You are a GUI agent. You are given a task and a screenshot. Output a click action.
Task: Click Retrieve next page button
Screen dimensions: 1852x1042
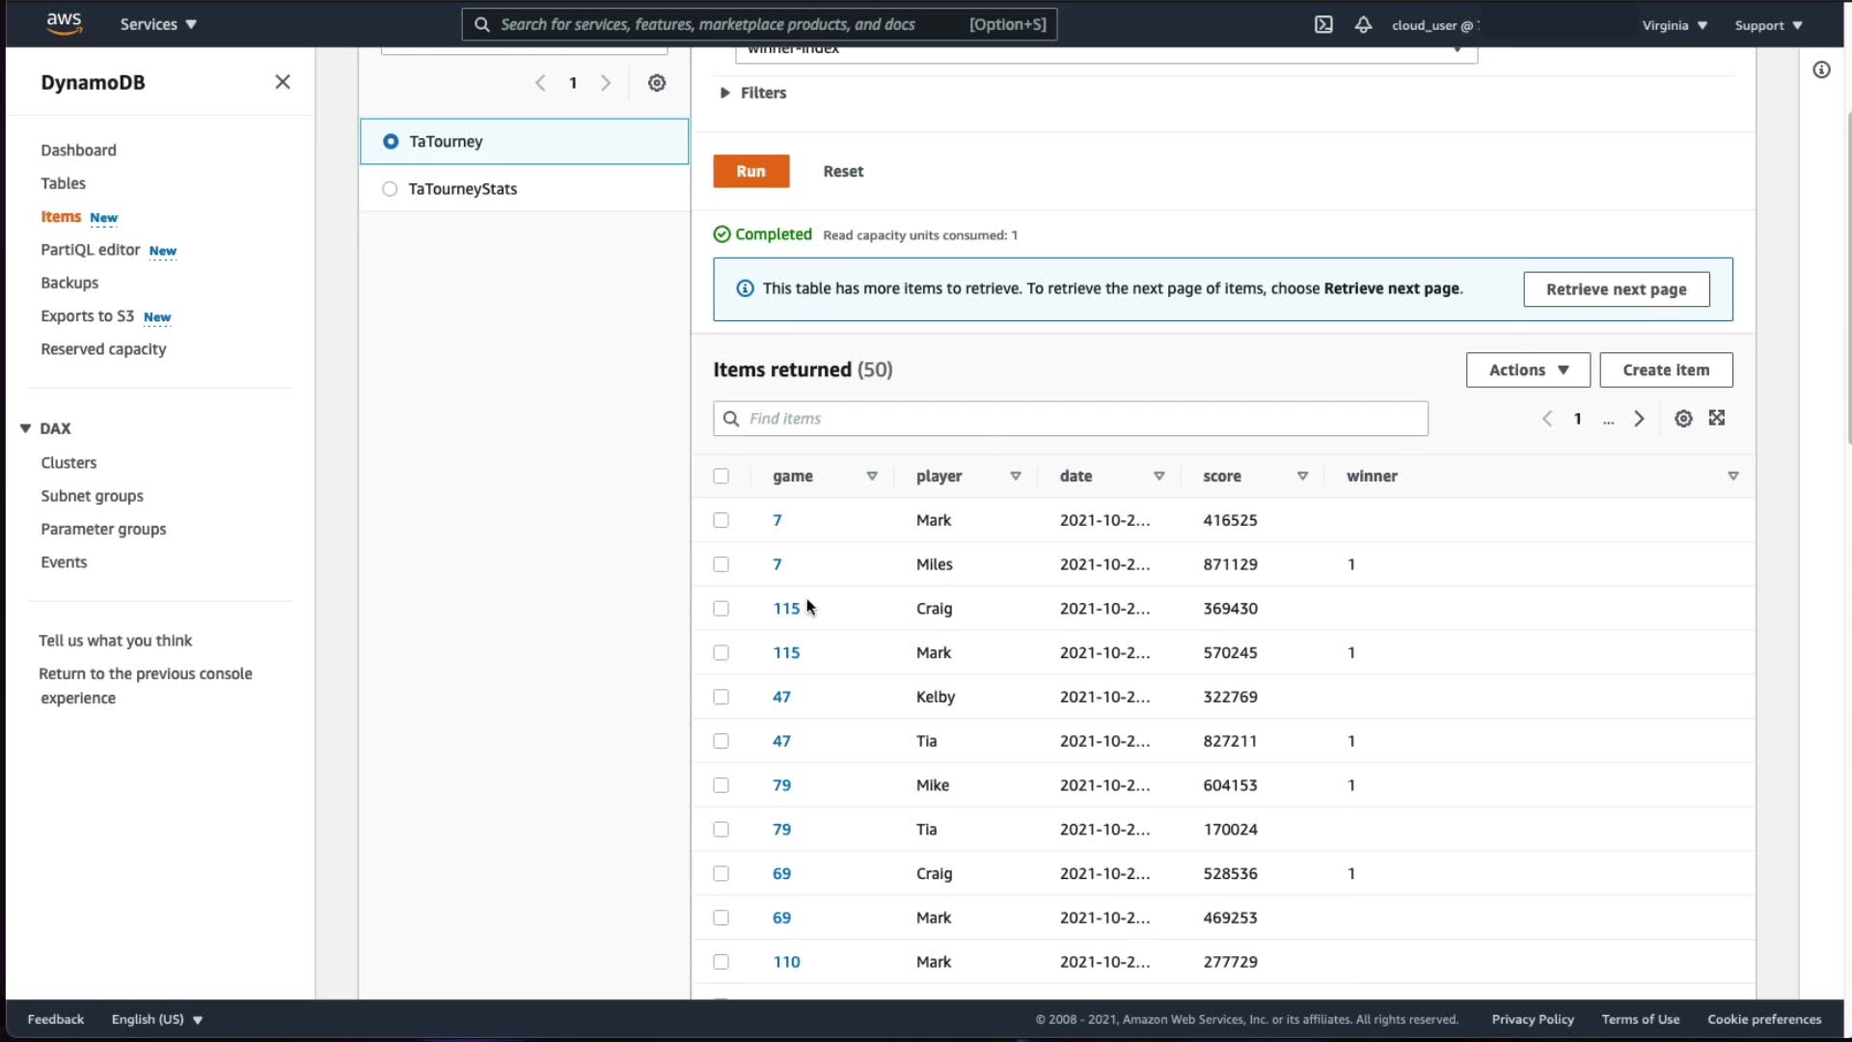1616,289
